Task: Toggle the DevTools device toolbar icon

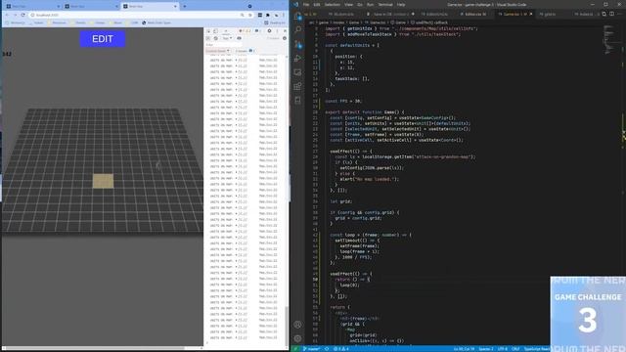Action: point(215,31)
